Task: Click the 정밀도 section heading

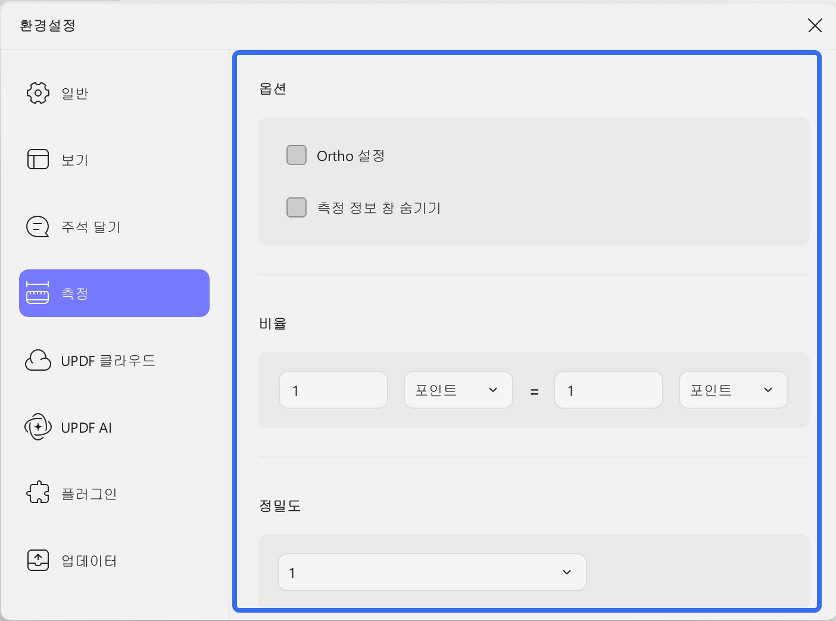Action: coord(280,506)
